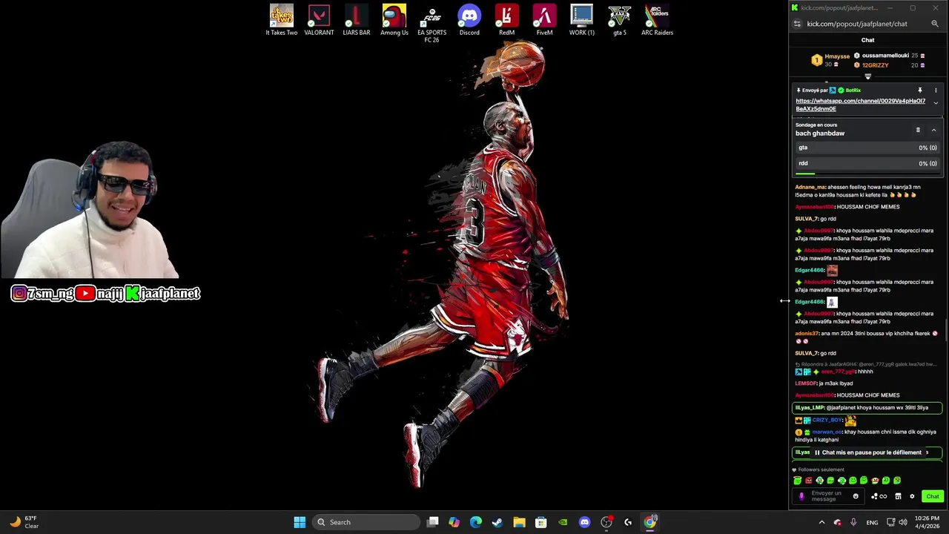Open the weather widget showing 63°F
949x534 pixels.
point(24,522)
